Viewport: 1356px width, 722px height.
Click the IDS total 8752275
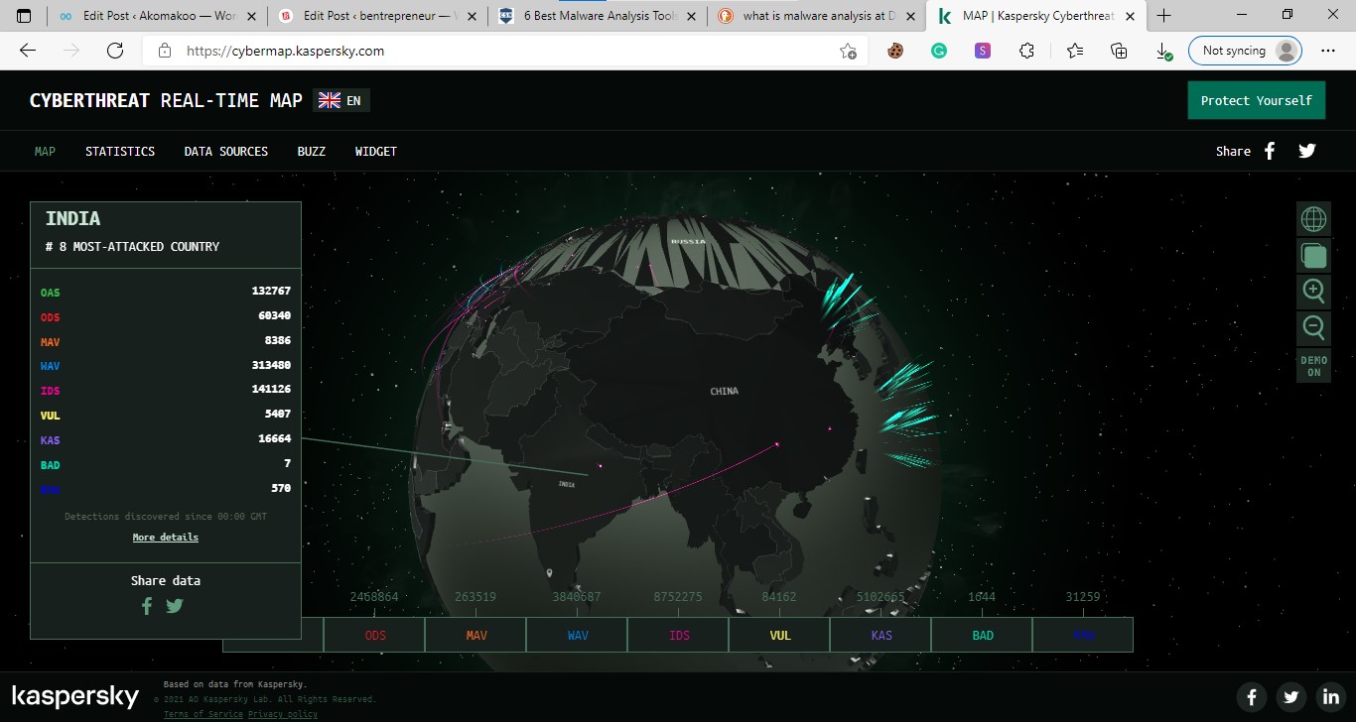678,597
